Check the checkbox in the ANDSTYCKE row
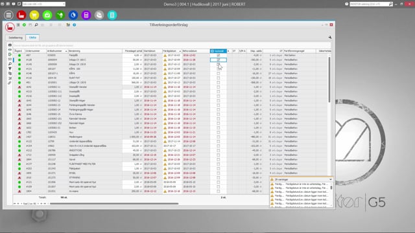Image resolution: width=415 pixels, height=233 pixels. click(x=219, y=150)
